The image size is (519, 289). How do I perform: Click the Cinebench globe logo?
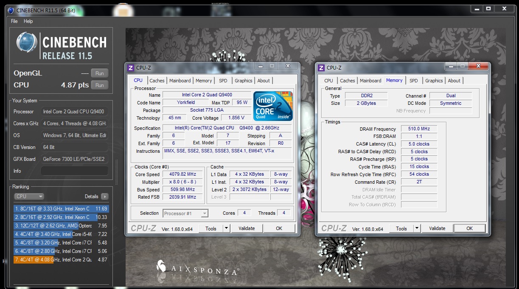click(x=28, y=43)
